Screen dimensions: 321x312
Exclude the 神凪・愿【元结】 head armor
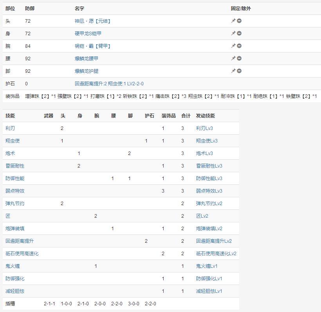239,21
